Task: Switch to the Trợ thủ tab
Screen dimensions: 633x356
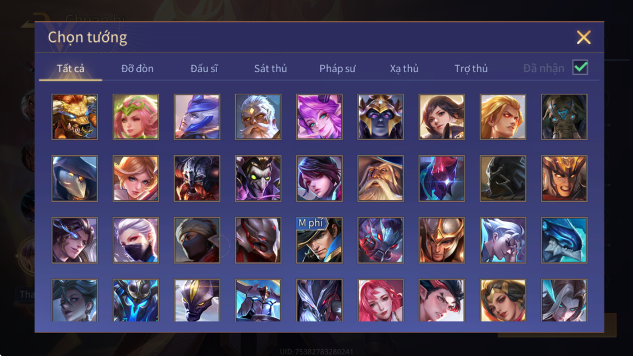Action: coord(471,68)
